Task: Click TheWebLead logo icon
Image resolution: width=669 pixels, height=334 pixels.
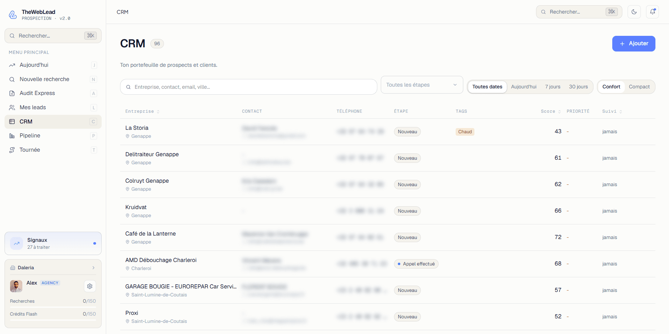Action: 13,15
